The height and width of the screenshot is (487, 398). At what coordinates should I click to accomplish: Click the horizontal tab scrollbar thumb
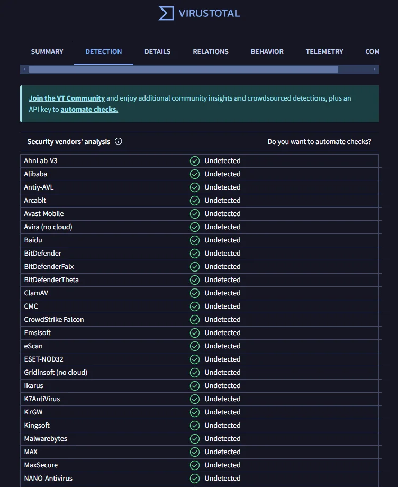[184, 69]
